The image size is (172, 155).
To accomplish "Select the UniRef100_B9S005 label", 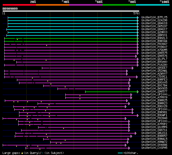I will coord(154,83).
